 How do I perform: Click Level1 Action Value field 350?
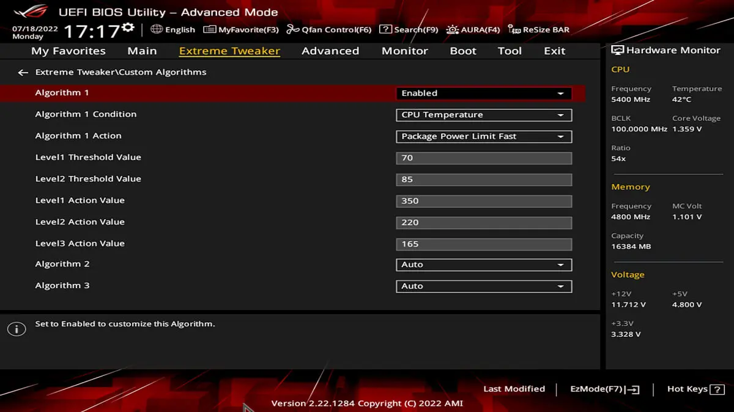tap(483, 201)
